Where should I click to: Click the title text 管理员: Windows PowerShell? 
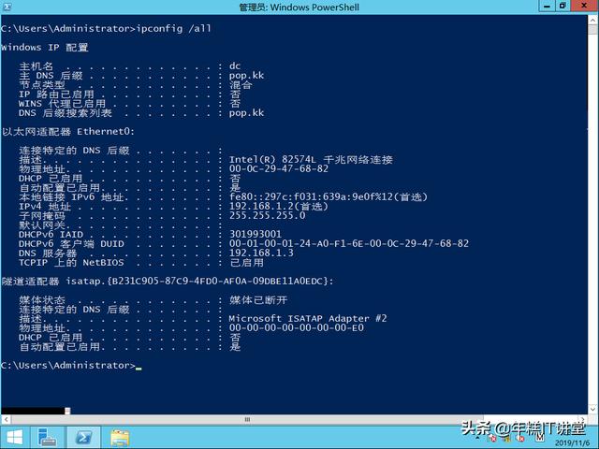click(x=299, y=7)
